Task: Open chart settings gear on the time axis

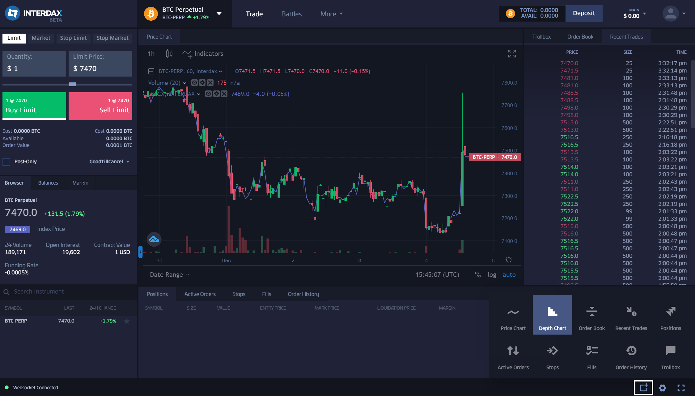Action: [509, 260]
